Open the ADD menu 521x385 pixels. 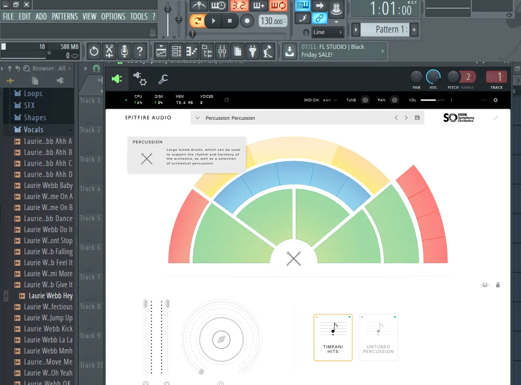pos(41,16)
